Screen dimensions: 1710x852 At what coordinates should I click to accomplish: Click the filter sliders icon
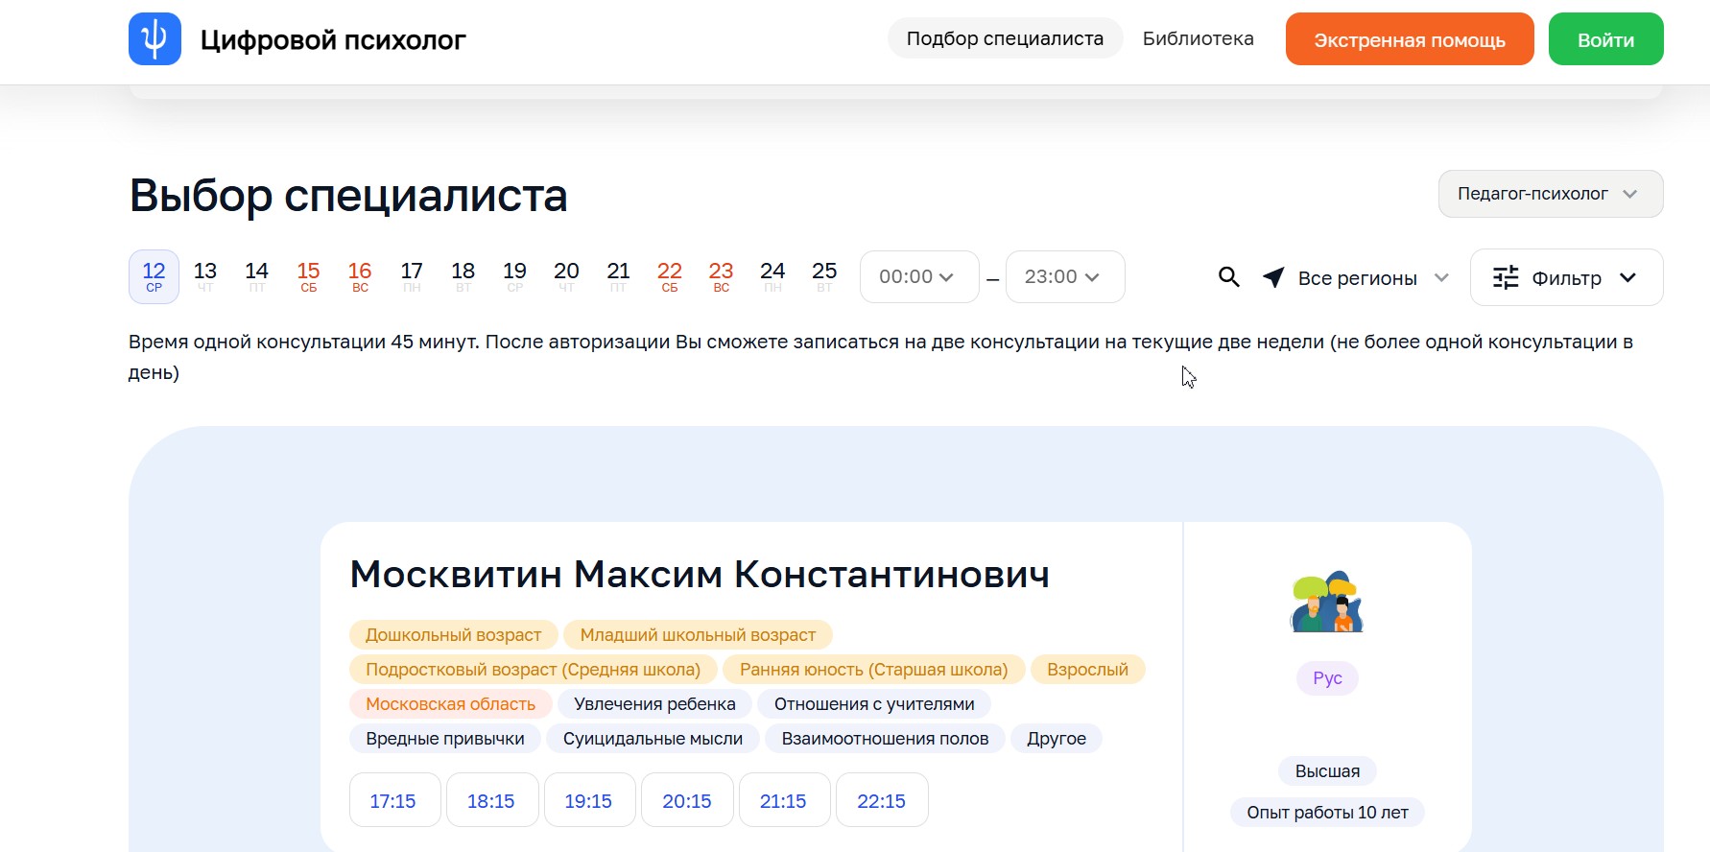[x=1506, y=277]
